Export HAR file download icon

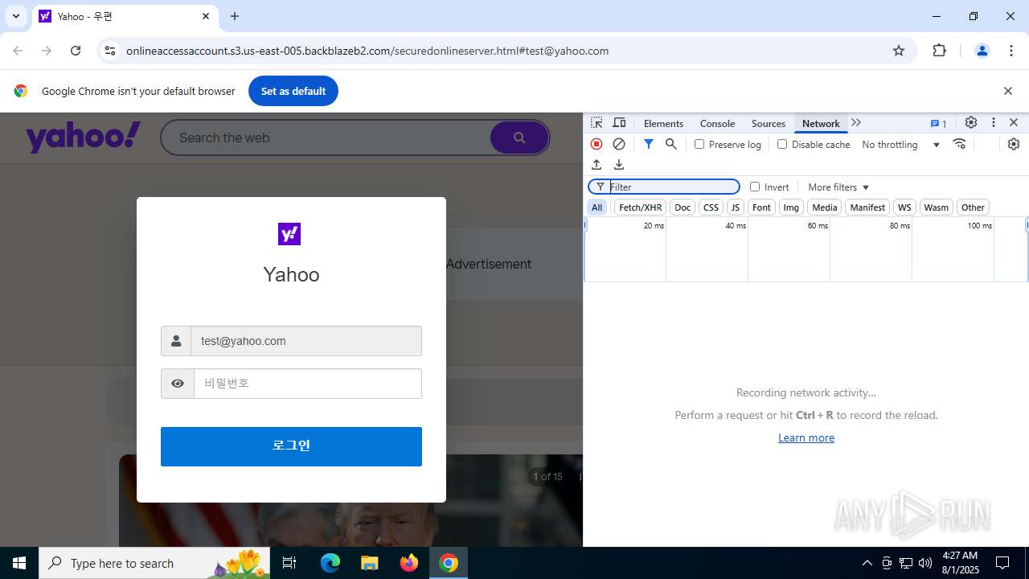[619, 164]
